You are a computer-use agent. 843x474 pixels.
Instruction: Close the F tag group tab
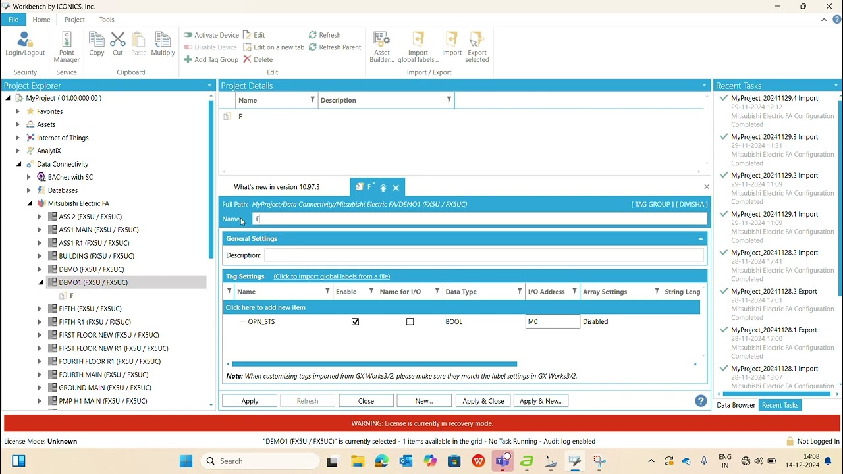pyautogui.click(x=396, y=188)
